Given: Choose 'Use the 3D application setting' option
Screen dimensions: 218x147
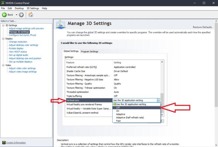Looking at the screenshot, I should pos(136,104).
